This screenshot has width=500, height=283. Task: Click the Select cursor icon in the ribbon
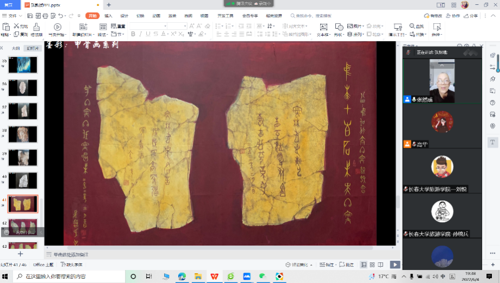point(436,27)
